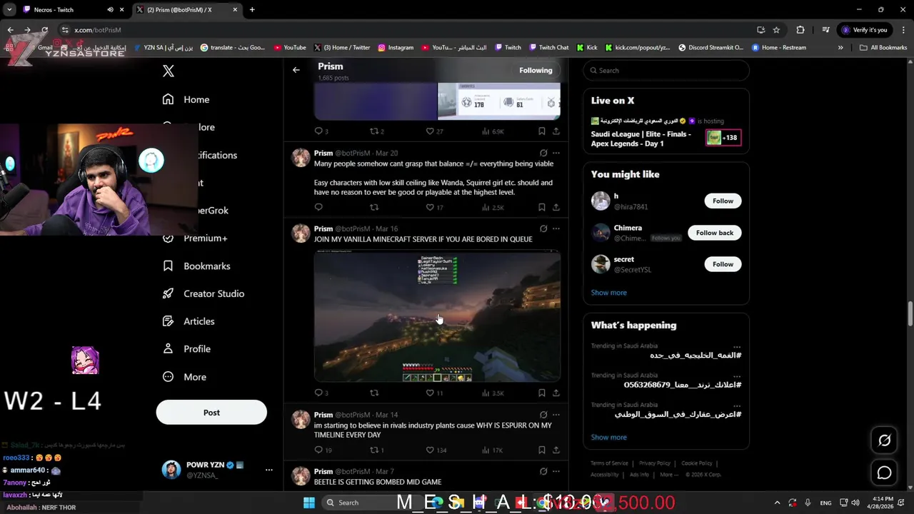Mute the Necros Twitch tab audio icon

pos(110,10)
